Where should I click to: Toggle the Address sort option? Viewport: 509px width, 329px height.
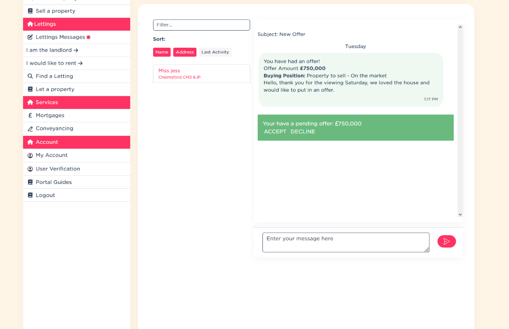tap(185, 52)
